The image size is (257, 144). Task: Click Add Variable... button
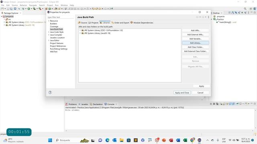point(196,39)
